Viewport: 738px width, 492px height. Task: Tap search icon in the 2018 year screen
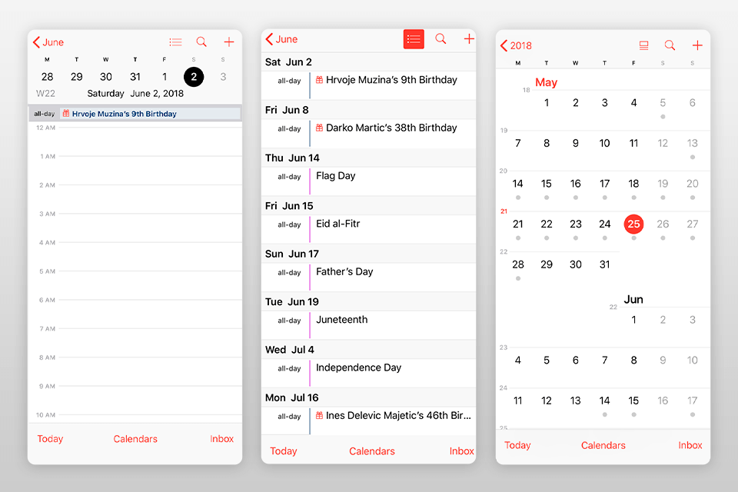[670, 45]
